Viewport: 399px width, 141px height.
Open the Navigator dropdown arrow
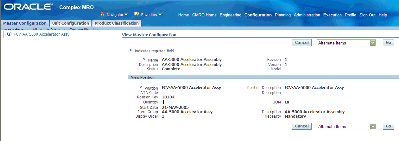tap(126, 15)
